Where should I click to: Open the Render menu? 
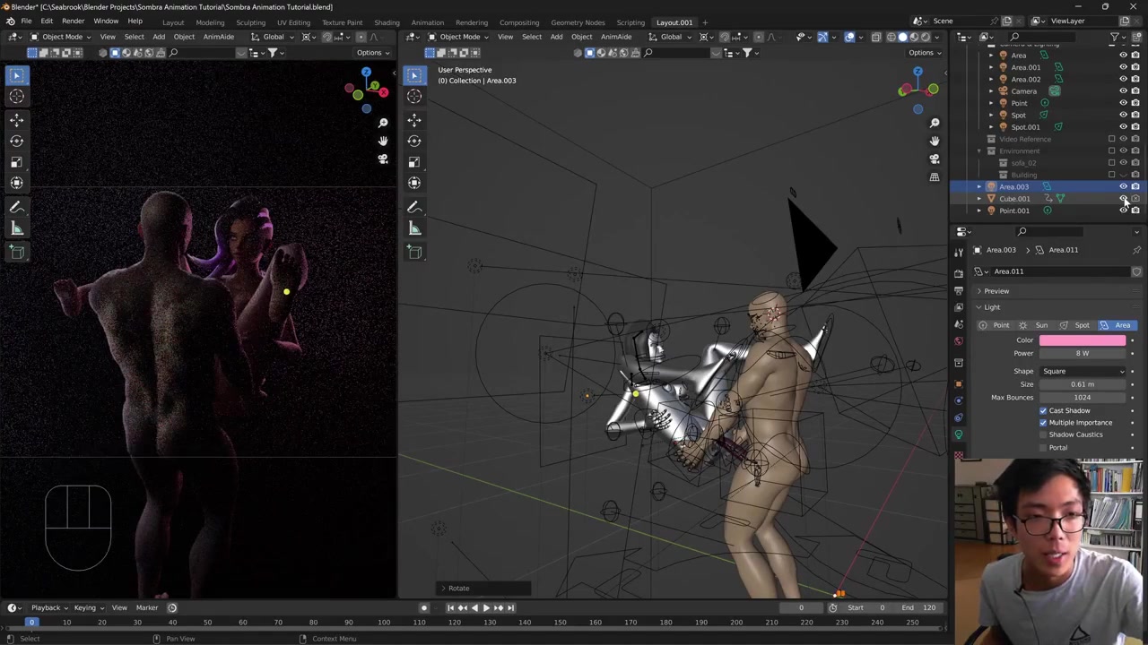73,21
